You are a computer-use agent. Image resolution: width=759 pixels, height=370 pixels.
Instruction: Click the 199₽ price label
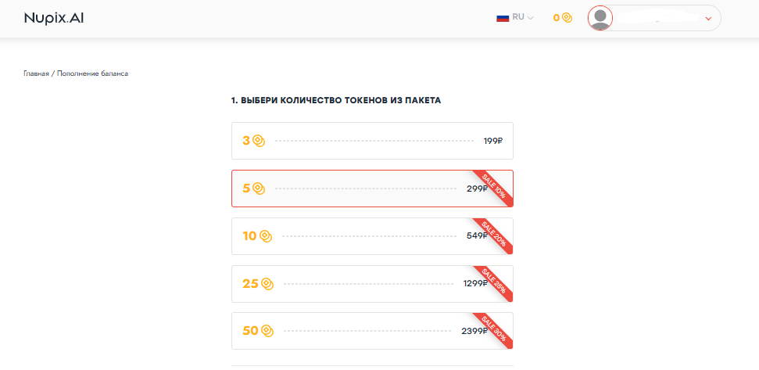tap(493, 141)
